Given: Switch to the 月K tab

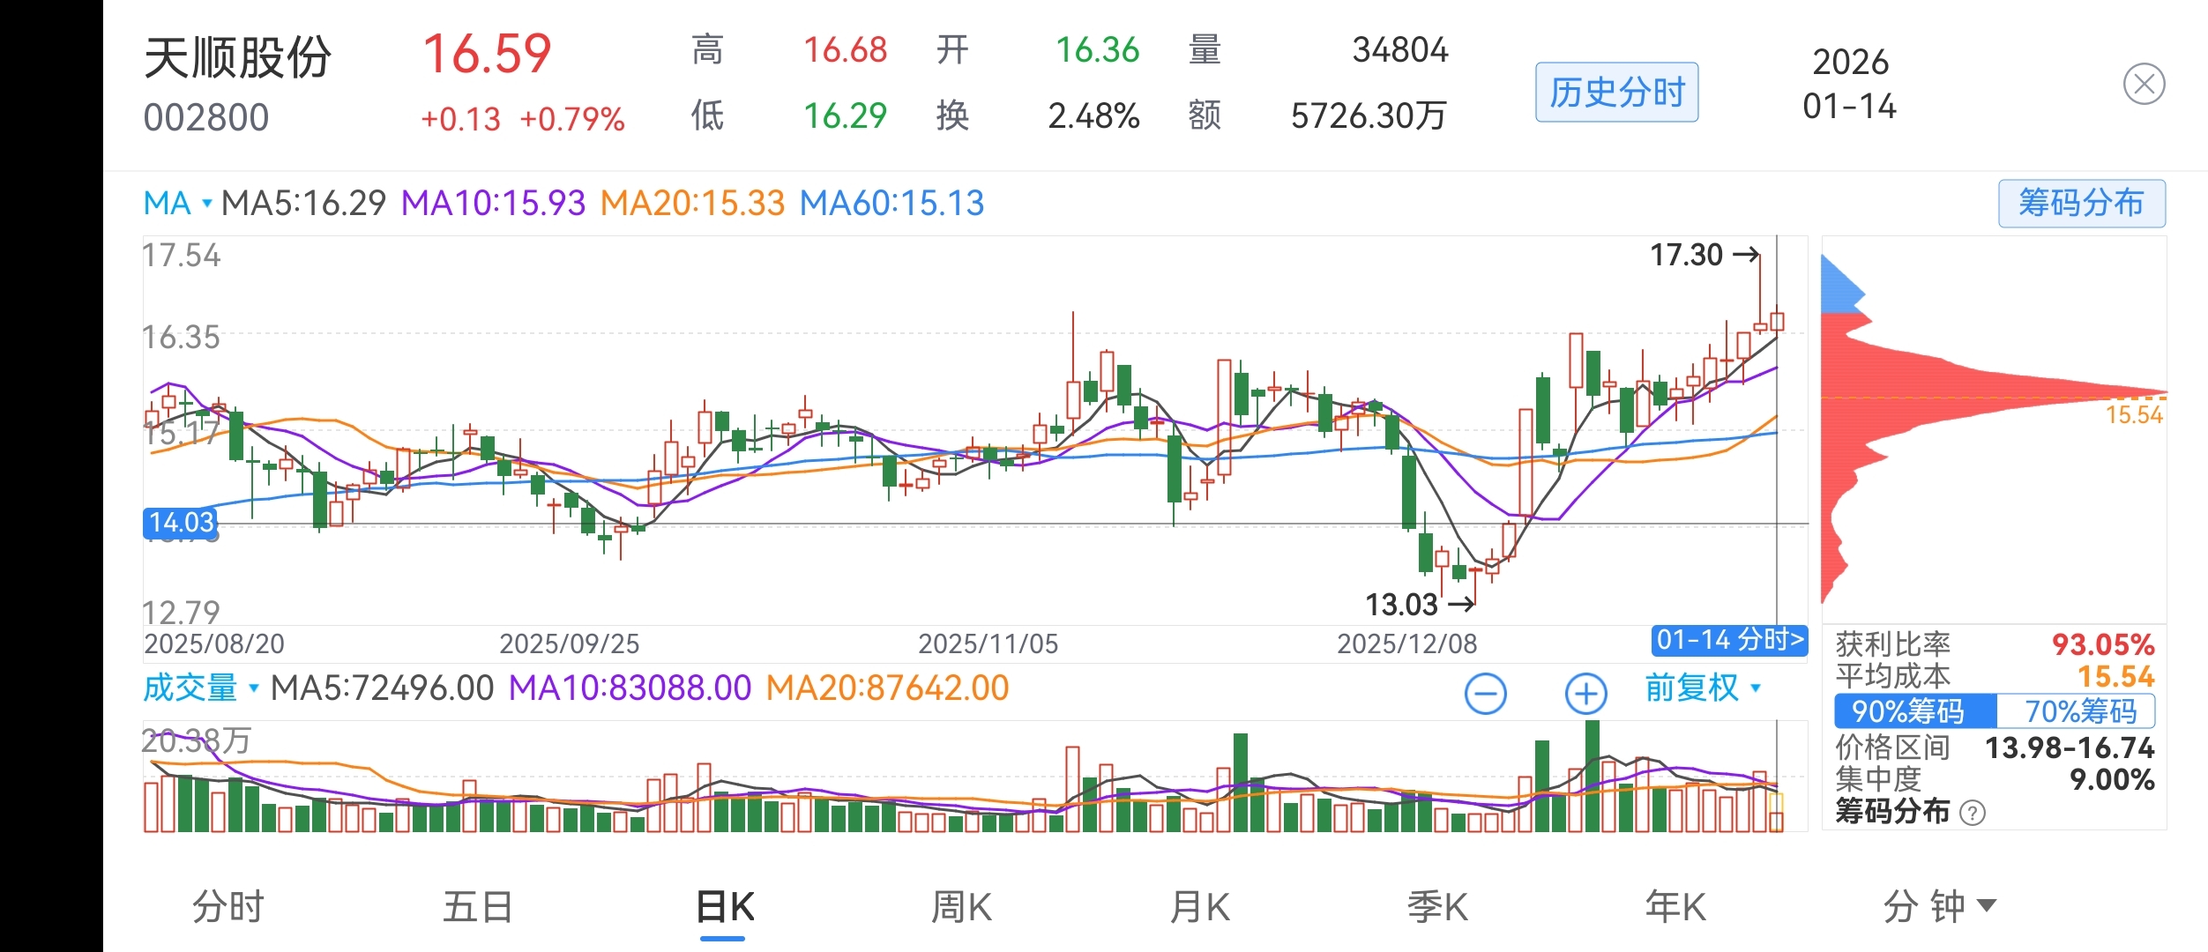Looking at the screenshot, I should (x=1199, y=906).
